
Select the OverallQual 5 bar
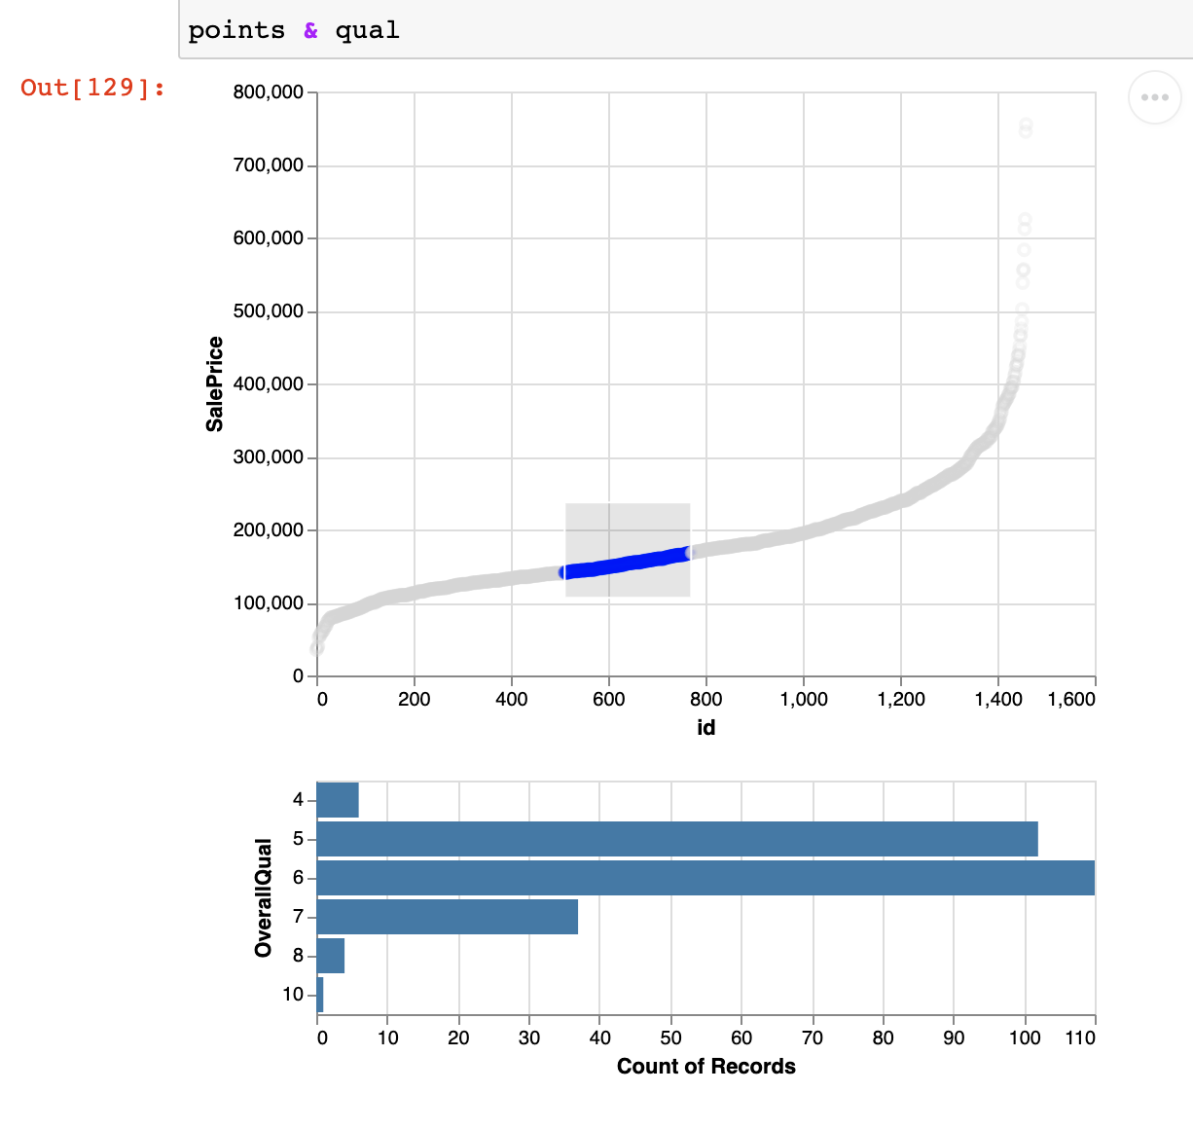click(677, 839)
